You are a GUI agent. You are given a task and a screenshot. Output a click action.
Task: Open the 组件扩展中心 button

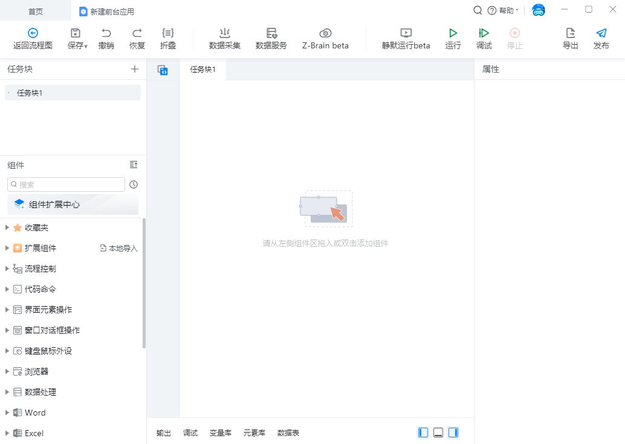(x=73, y=204)
